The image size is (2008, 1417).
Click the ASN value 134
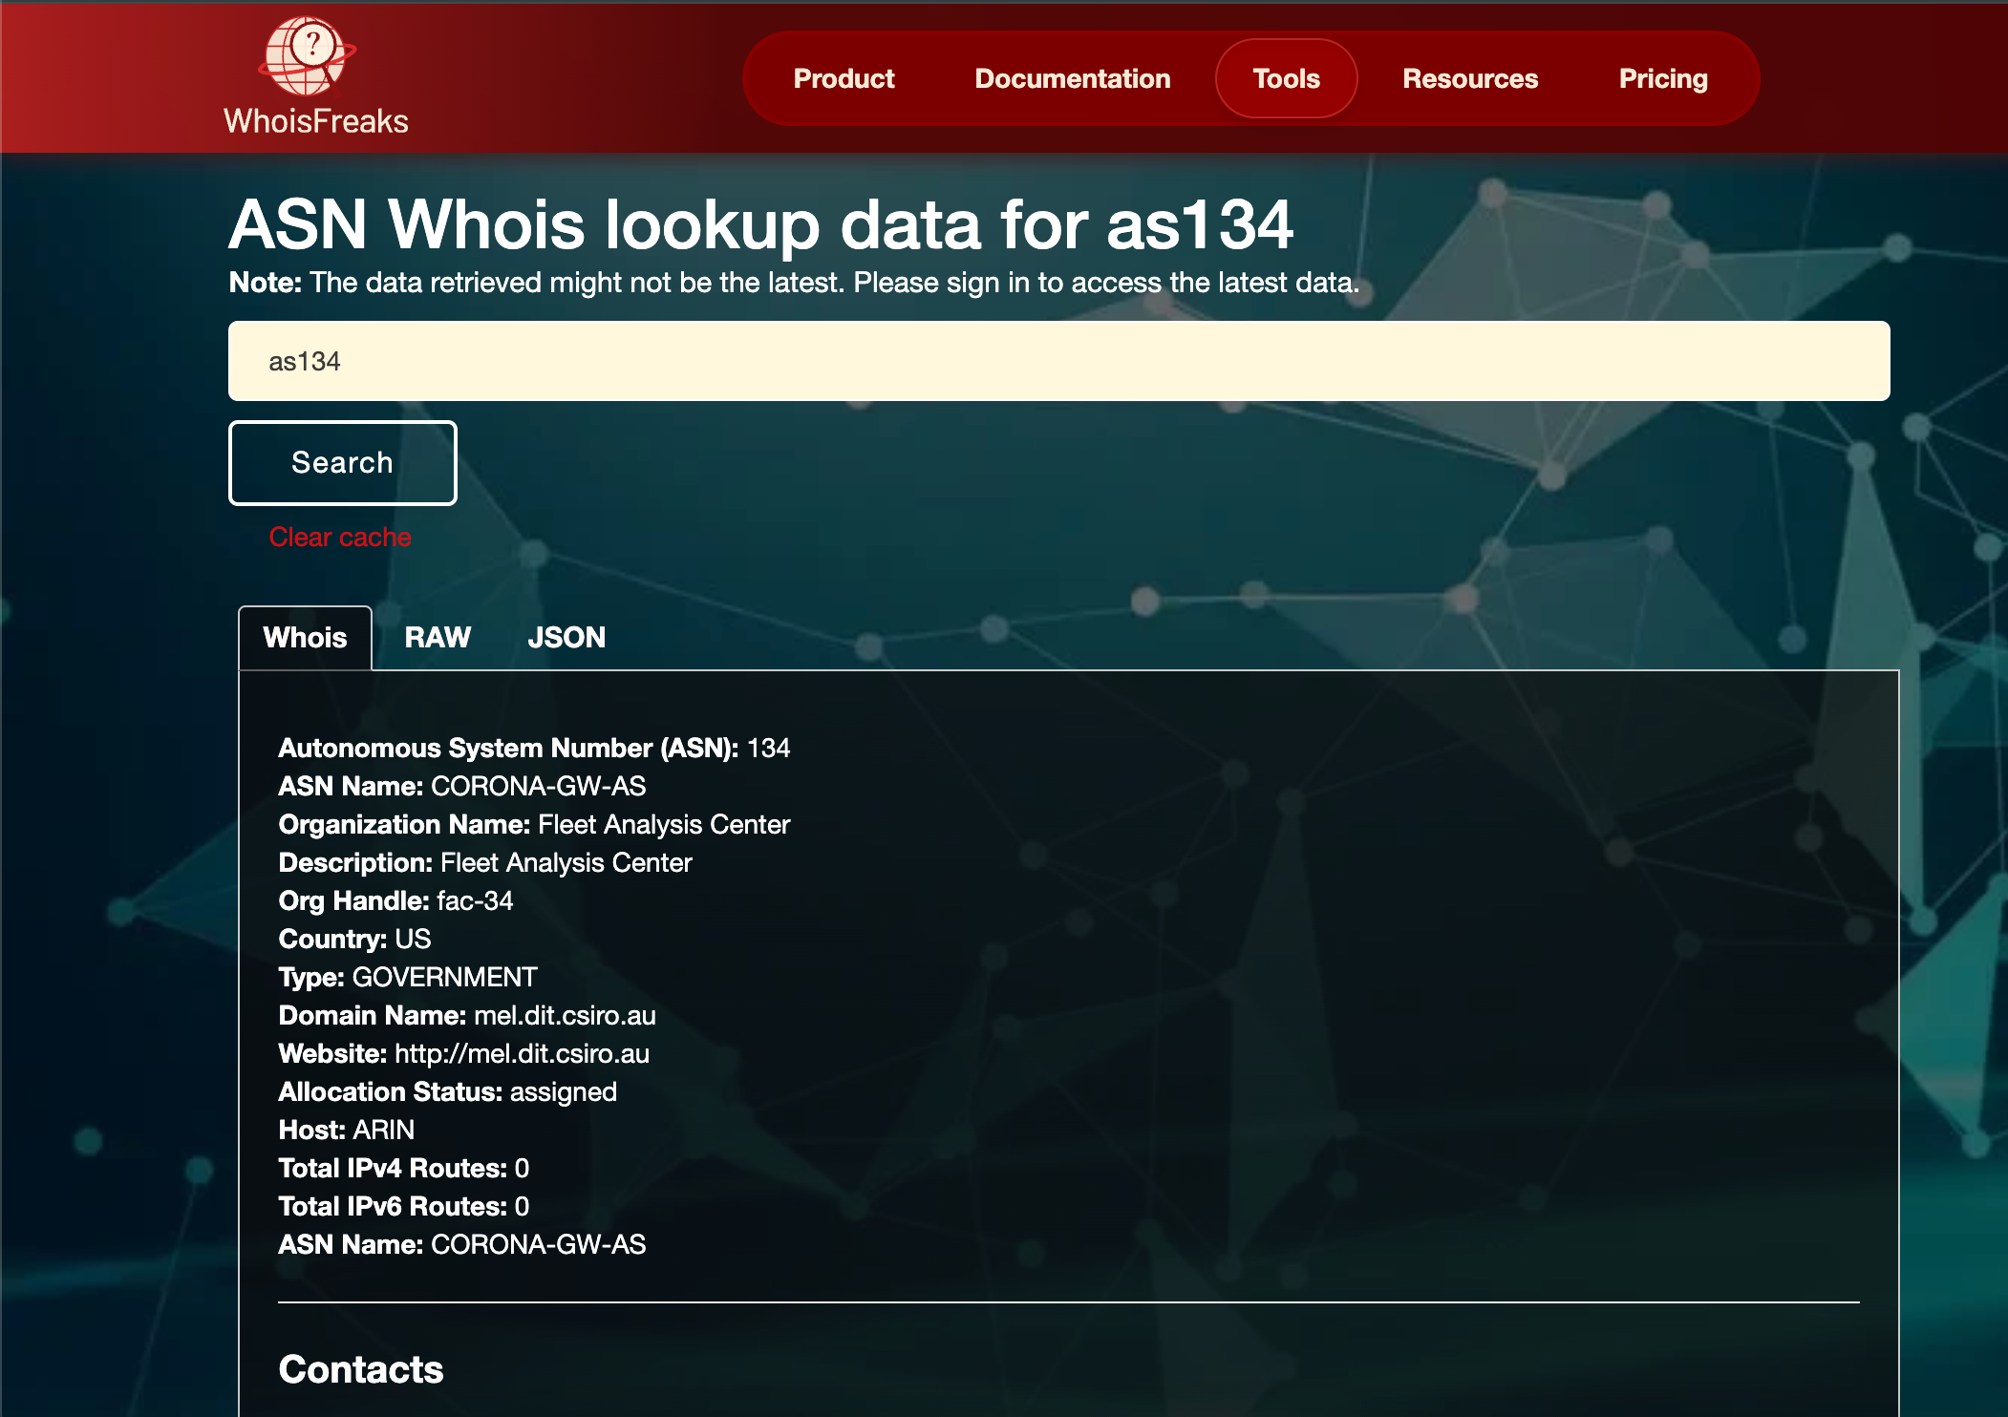[x=769, y=749]
